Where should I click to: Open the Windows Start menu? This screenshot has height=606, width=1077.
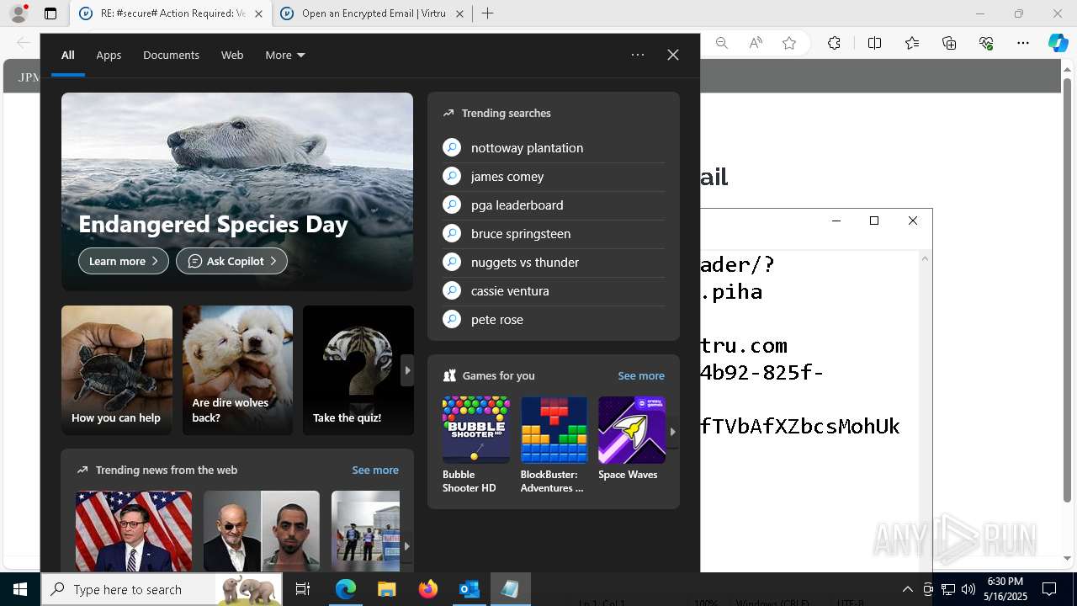pos(20,589)
